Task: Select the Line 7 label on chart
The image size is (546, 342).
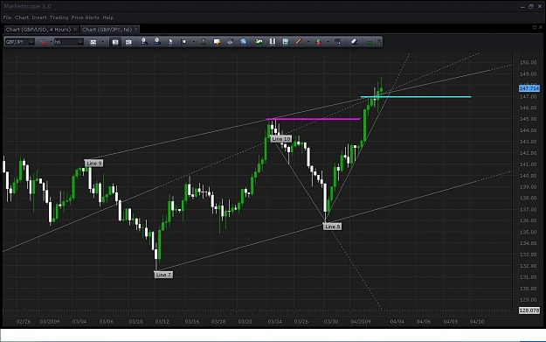Action: (x=163, y=275)
